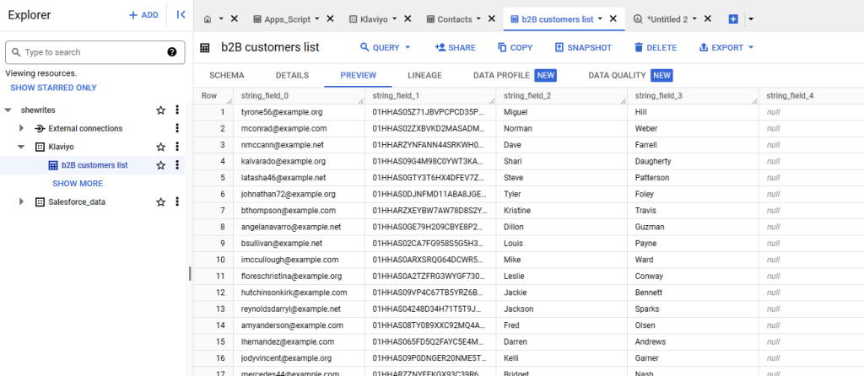Switch to the Apps_Script tab
Image resolution: width=864 pixels, height=376 pixels.
283,19
